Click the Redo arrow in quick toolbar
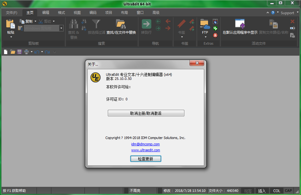Image resolution: width=301 pixels, height=195 pixels. pos(47,52)
